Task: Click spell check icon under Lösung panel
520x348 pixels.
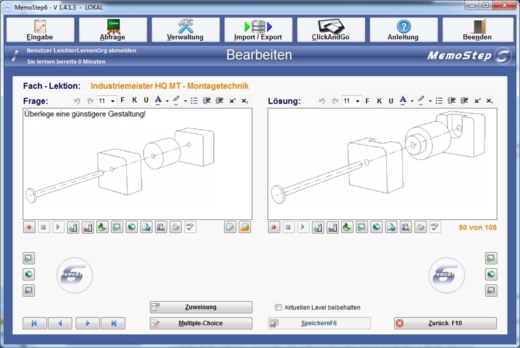Action: pos(435,227)
